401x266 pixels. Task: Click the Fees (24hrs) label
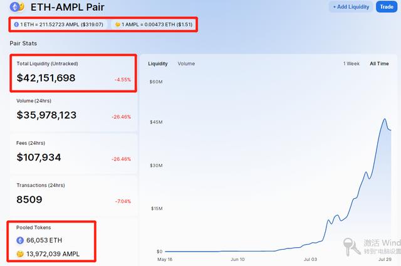[x=31, y=143]
